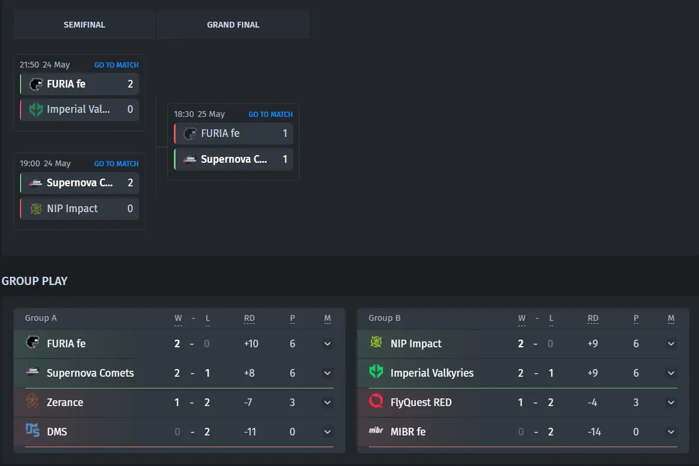
Task: Expand FURIA fe matches in Group A
Action: pyautogui.click(x=327, y=344)
